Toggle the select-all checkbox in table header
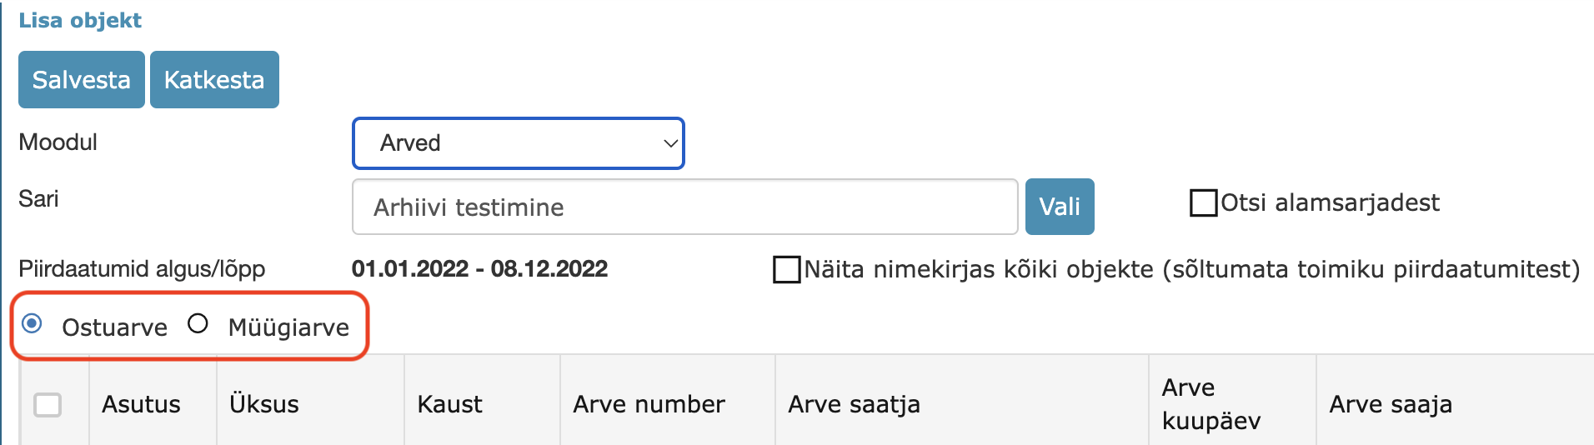This screenshot has height=445, width=1594. pyautogui.click(x=48, y=405)
